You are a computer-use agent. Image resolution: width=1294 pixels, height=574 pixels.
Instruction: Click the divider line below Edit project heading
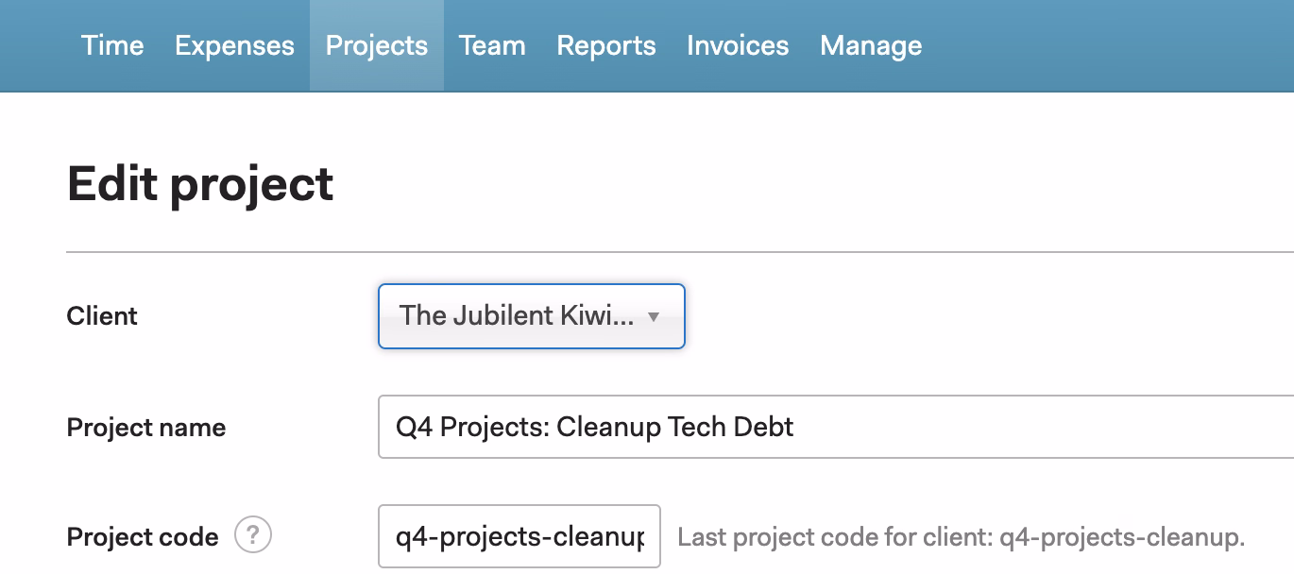(x=661, y=252)
